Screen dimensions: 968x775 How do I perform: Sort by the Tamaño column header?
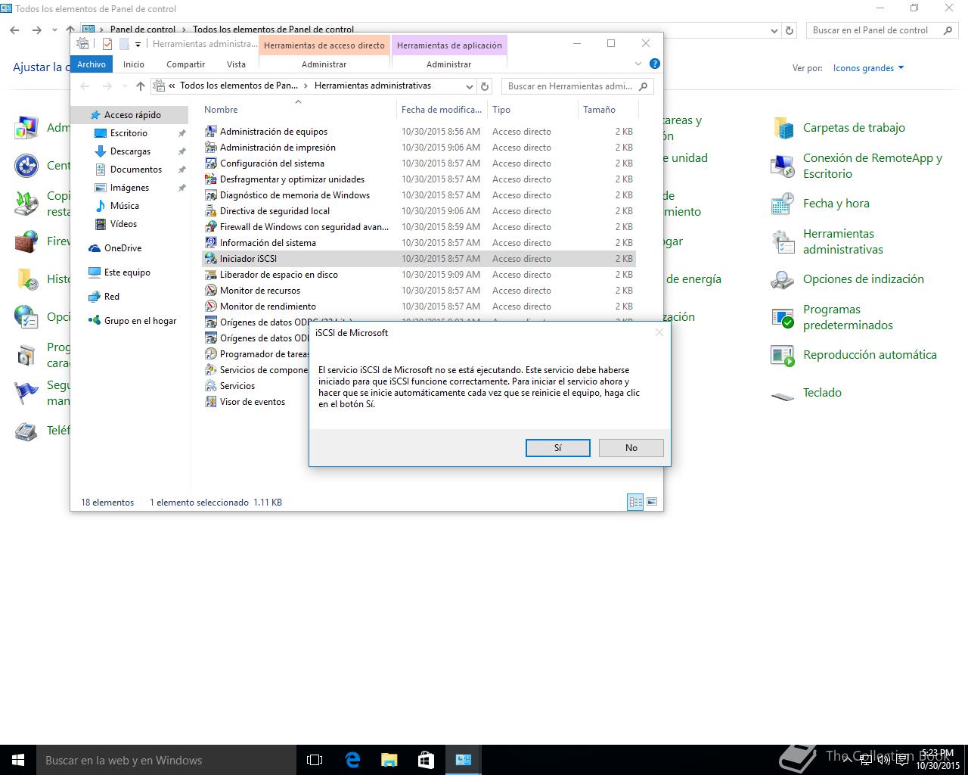608,110
